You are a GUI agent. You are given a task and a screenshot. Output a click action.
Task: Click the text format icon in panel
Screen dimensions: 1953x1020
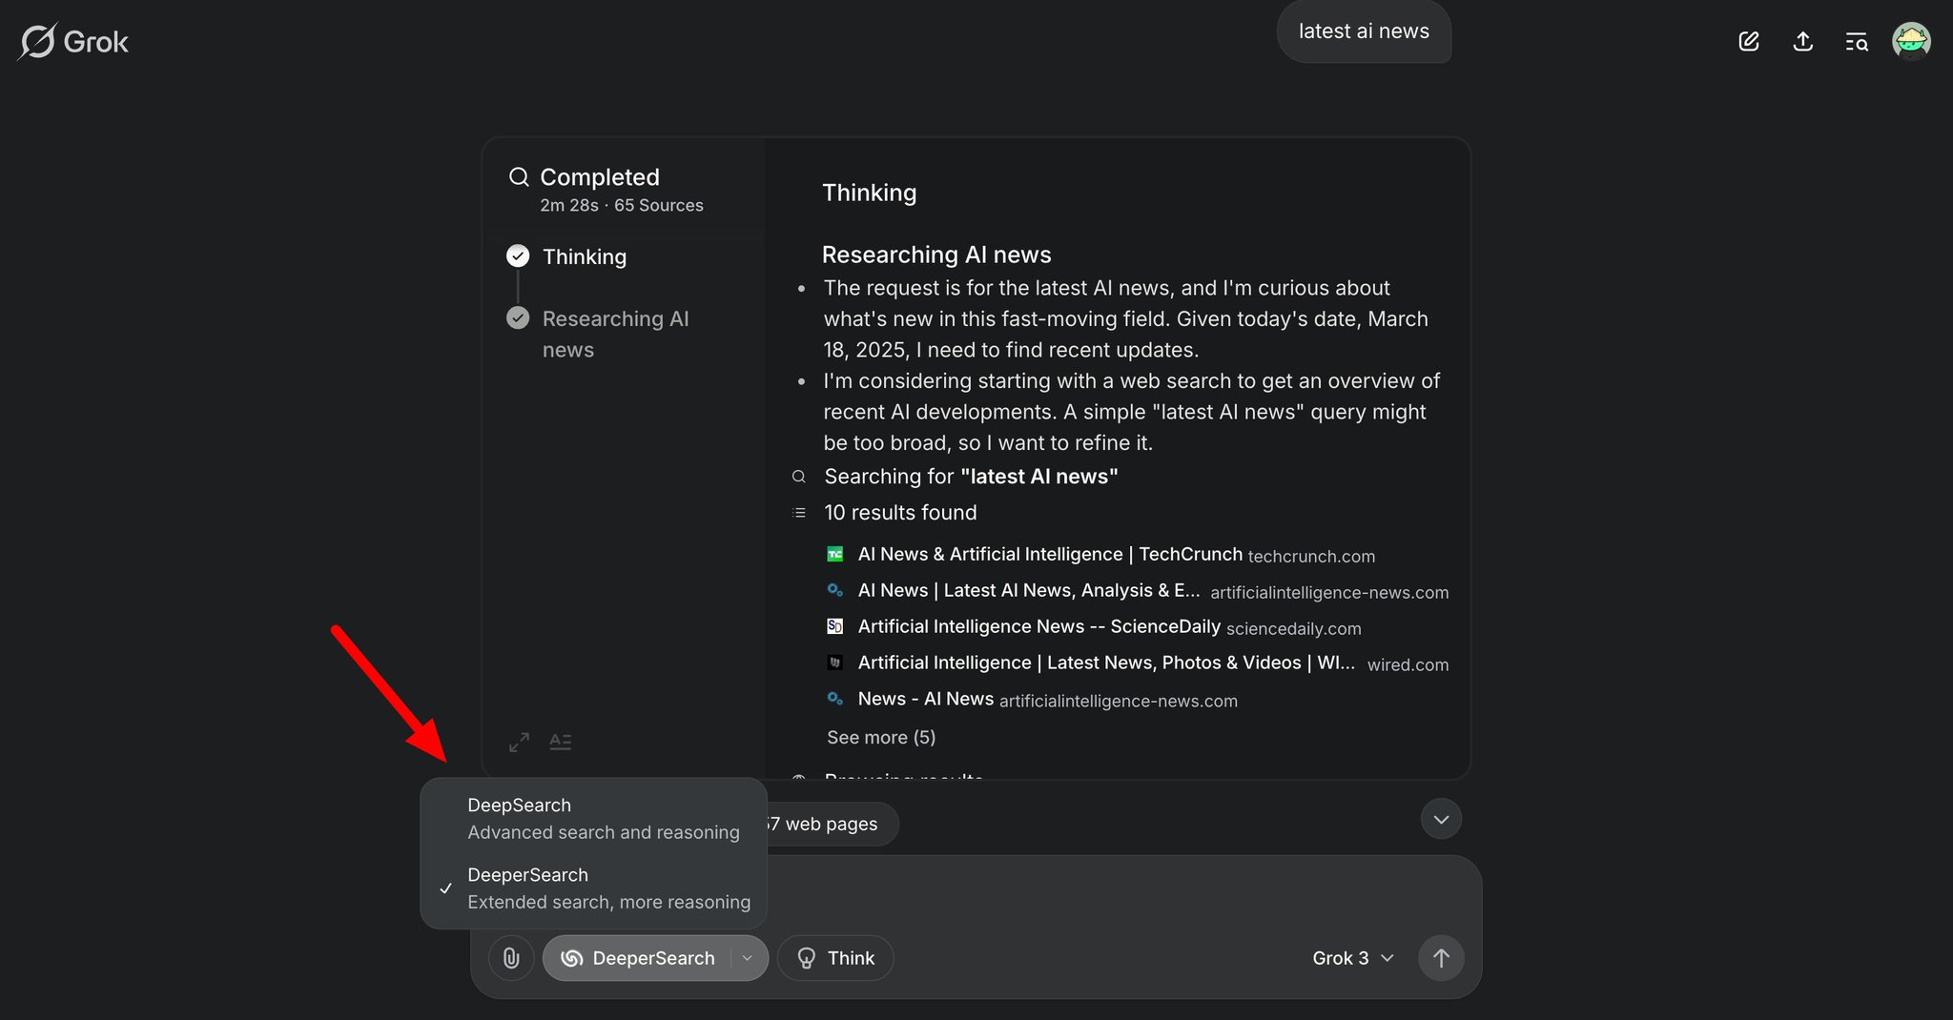[561, 742]
